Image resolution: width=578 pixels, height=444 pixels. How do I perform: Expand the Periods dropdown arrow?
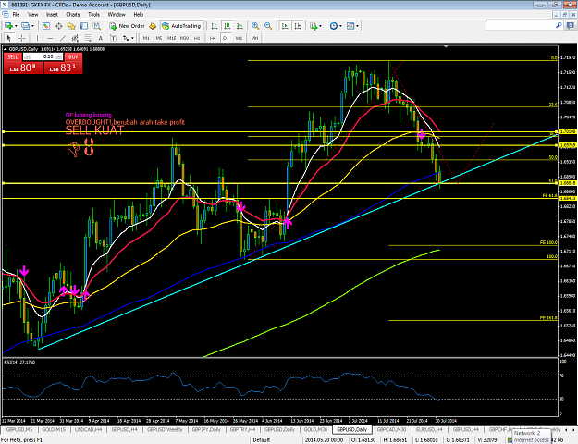pyautogui.click(x=340, y=26)
